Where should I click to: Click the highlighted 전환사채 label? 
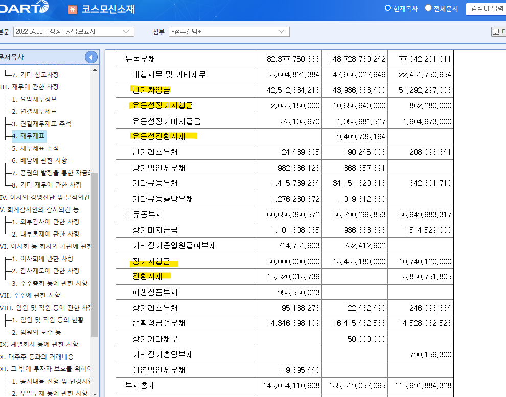pos(148,277)
